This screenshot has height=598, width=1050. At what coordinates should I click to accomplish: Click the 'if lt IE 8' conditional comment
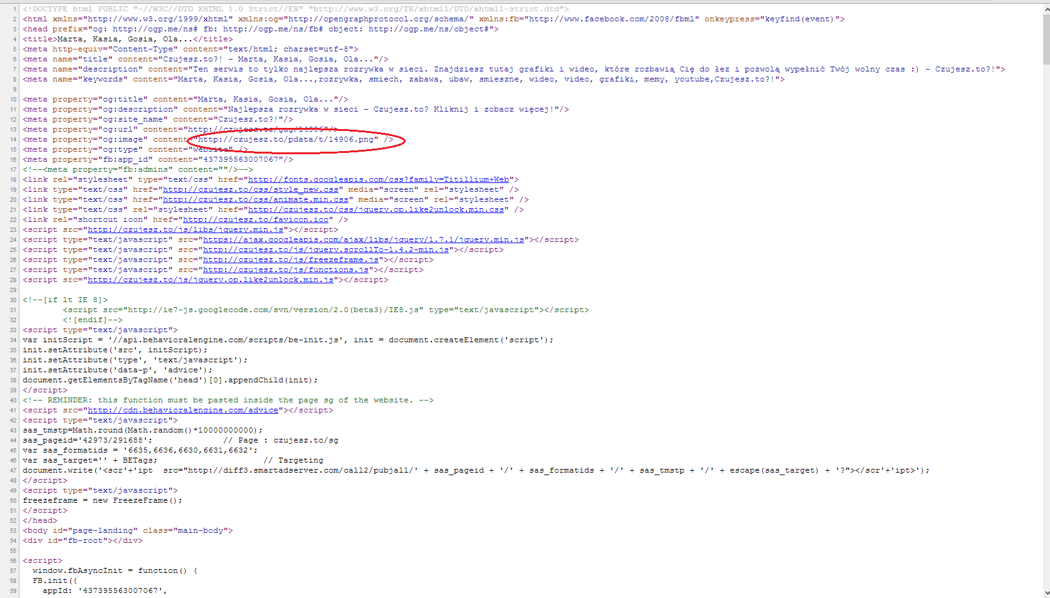pyautogui.click(x=65, y=300)
